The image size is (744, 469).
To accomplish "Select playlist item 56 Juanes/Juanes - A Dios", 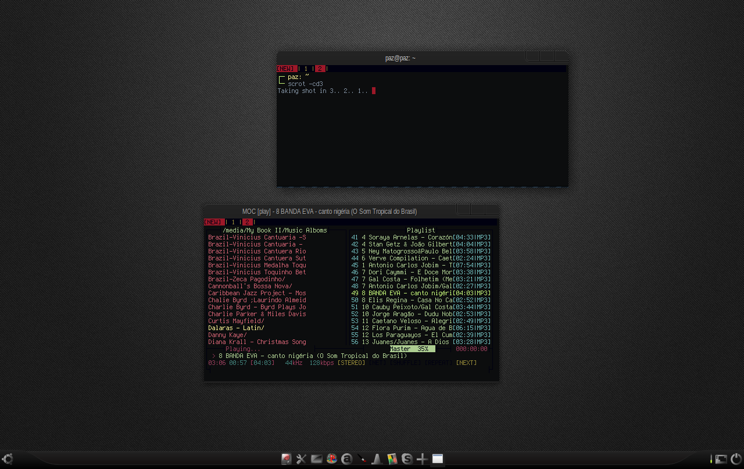I will coord(421,342).
